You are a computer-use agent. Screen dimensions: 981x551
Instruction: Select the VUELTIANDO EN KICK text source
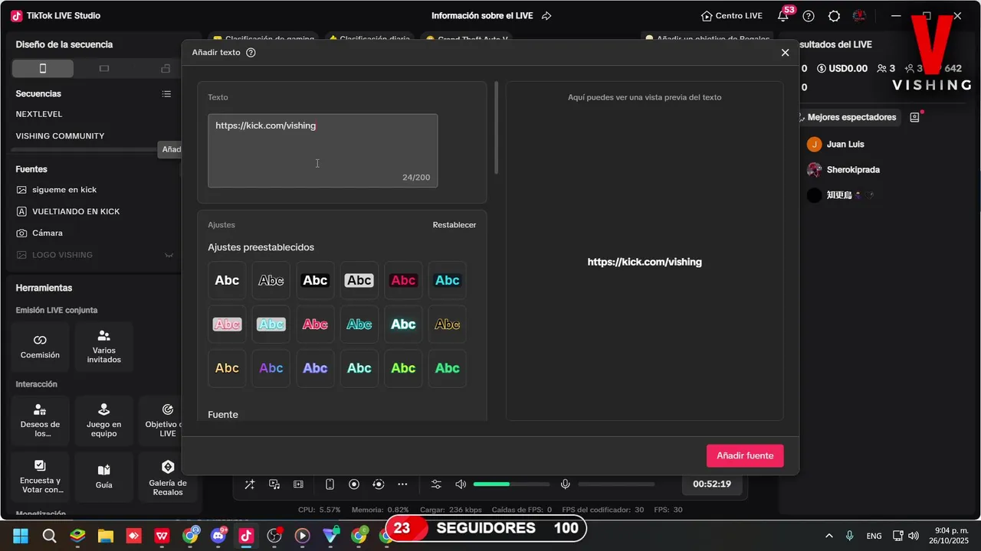click(76, 211)
